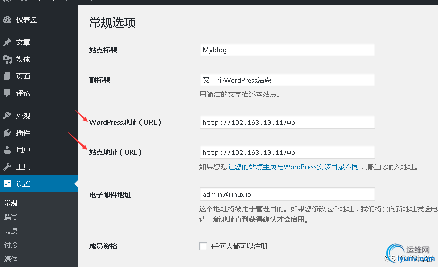The image size is (438, 267).
Task: Open the Dashboard gauge icon
Action: click(7, 20)
